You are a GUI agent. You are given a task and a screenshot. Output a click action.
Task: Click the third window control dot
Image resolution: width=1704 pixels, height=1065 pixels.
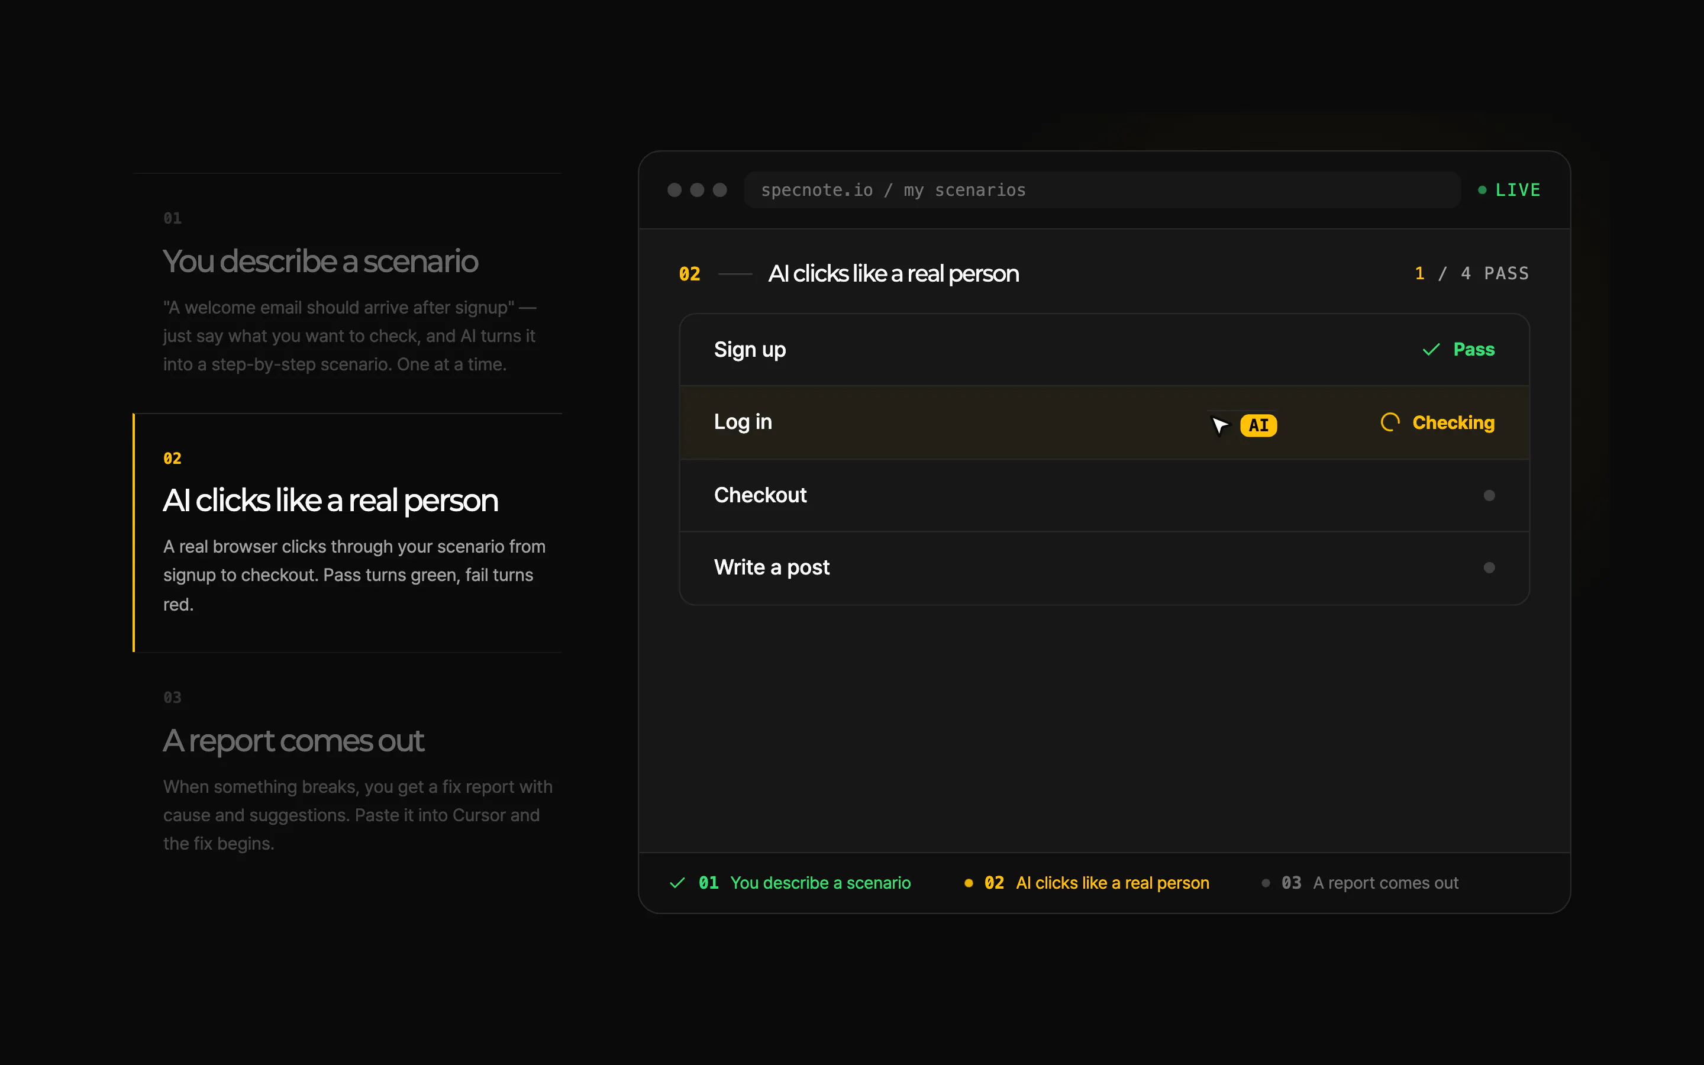[719, 190]
